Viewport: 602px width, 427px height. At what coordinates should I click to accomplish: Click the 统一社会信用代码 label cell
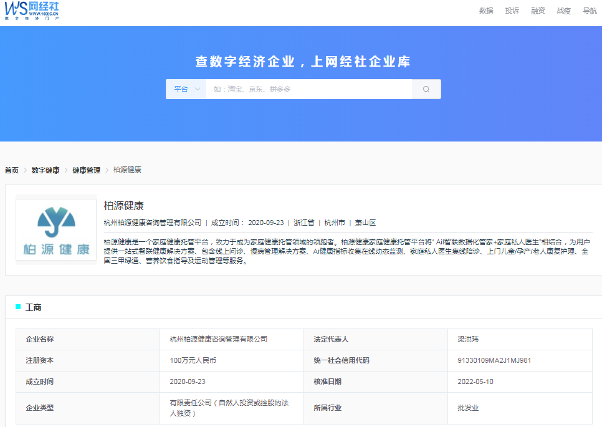[376, 360]
